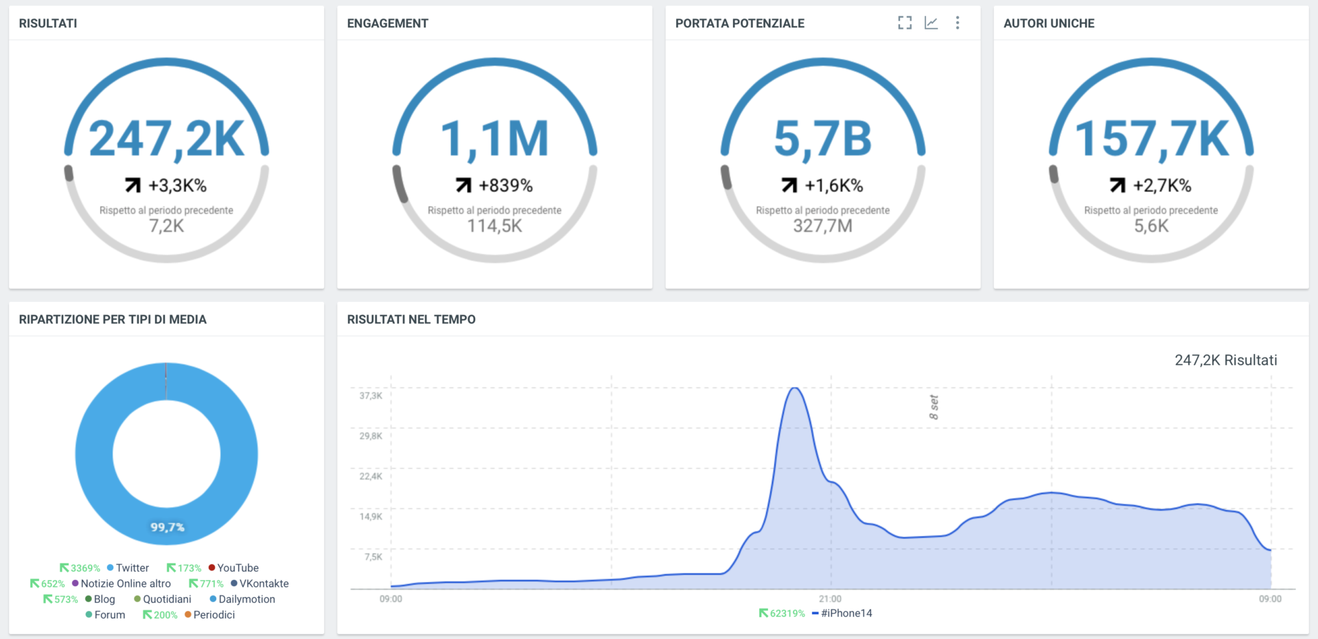Click the 247,2K results gauge value

click(x=167, y=139)
